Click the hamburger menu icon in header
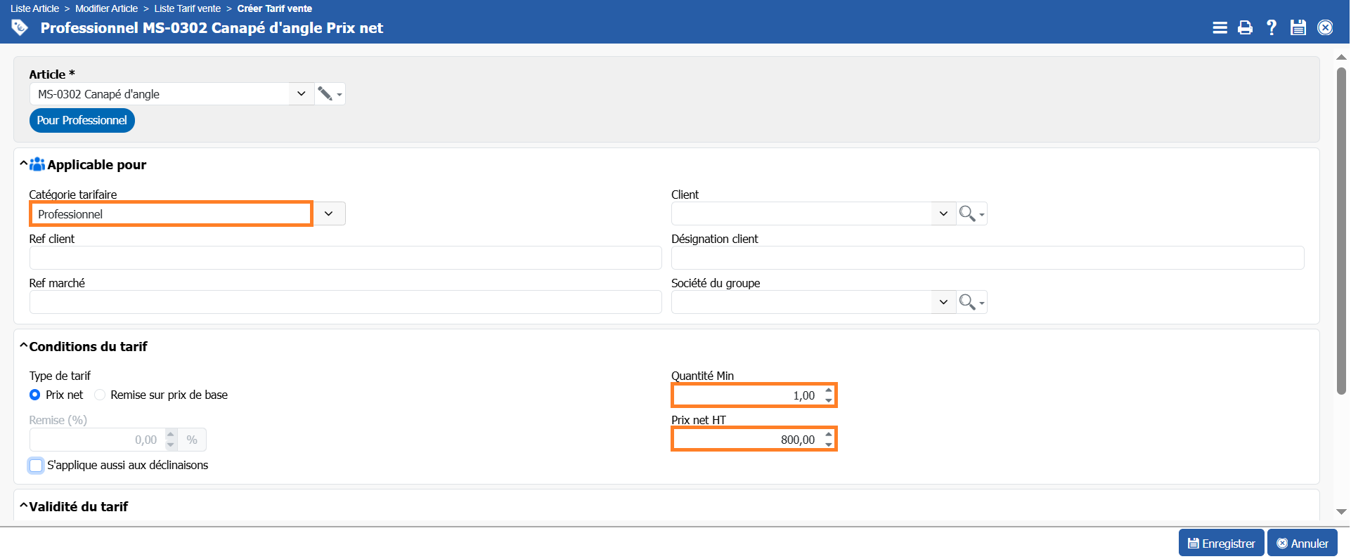The width and height of the screenshot is (1351, 559). 1220,27
